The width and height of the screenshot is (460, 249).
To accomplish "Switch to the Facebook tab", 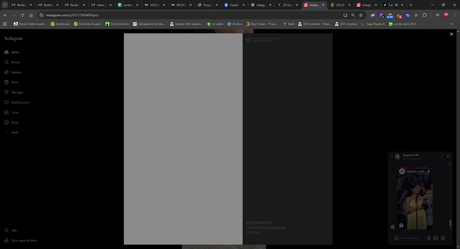I will pos(235,5).
